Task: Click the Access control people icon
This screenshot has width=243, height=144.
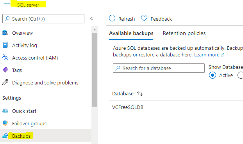Action: [5, 58]
